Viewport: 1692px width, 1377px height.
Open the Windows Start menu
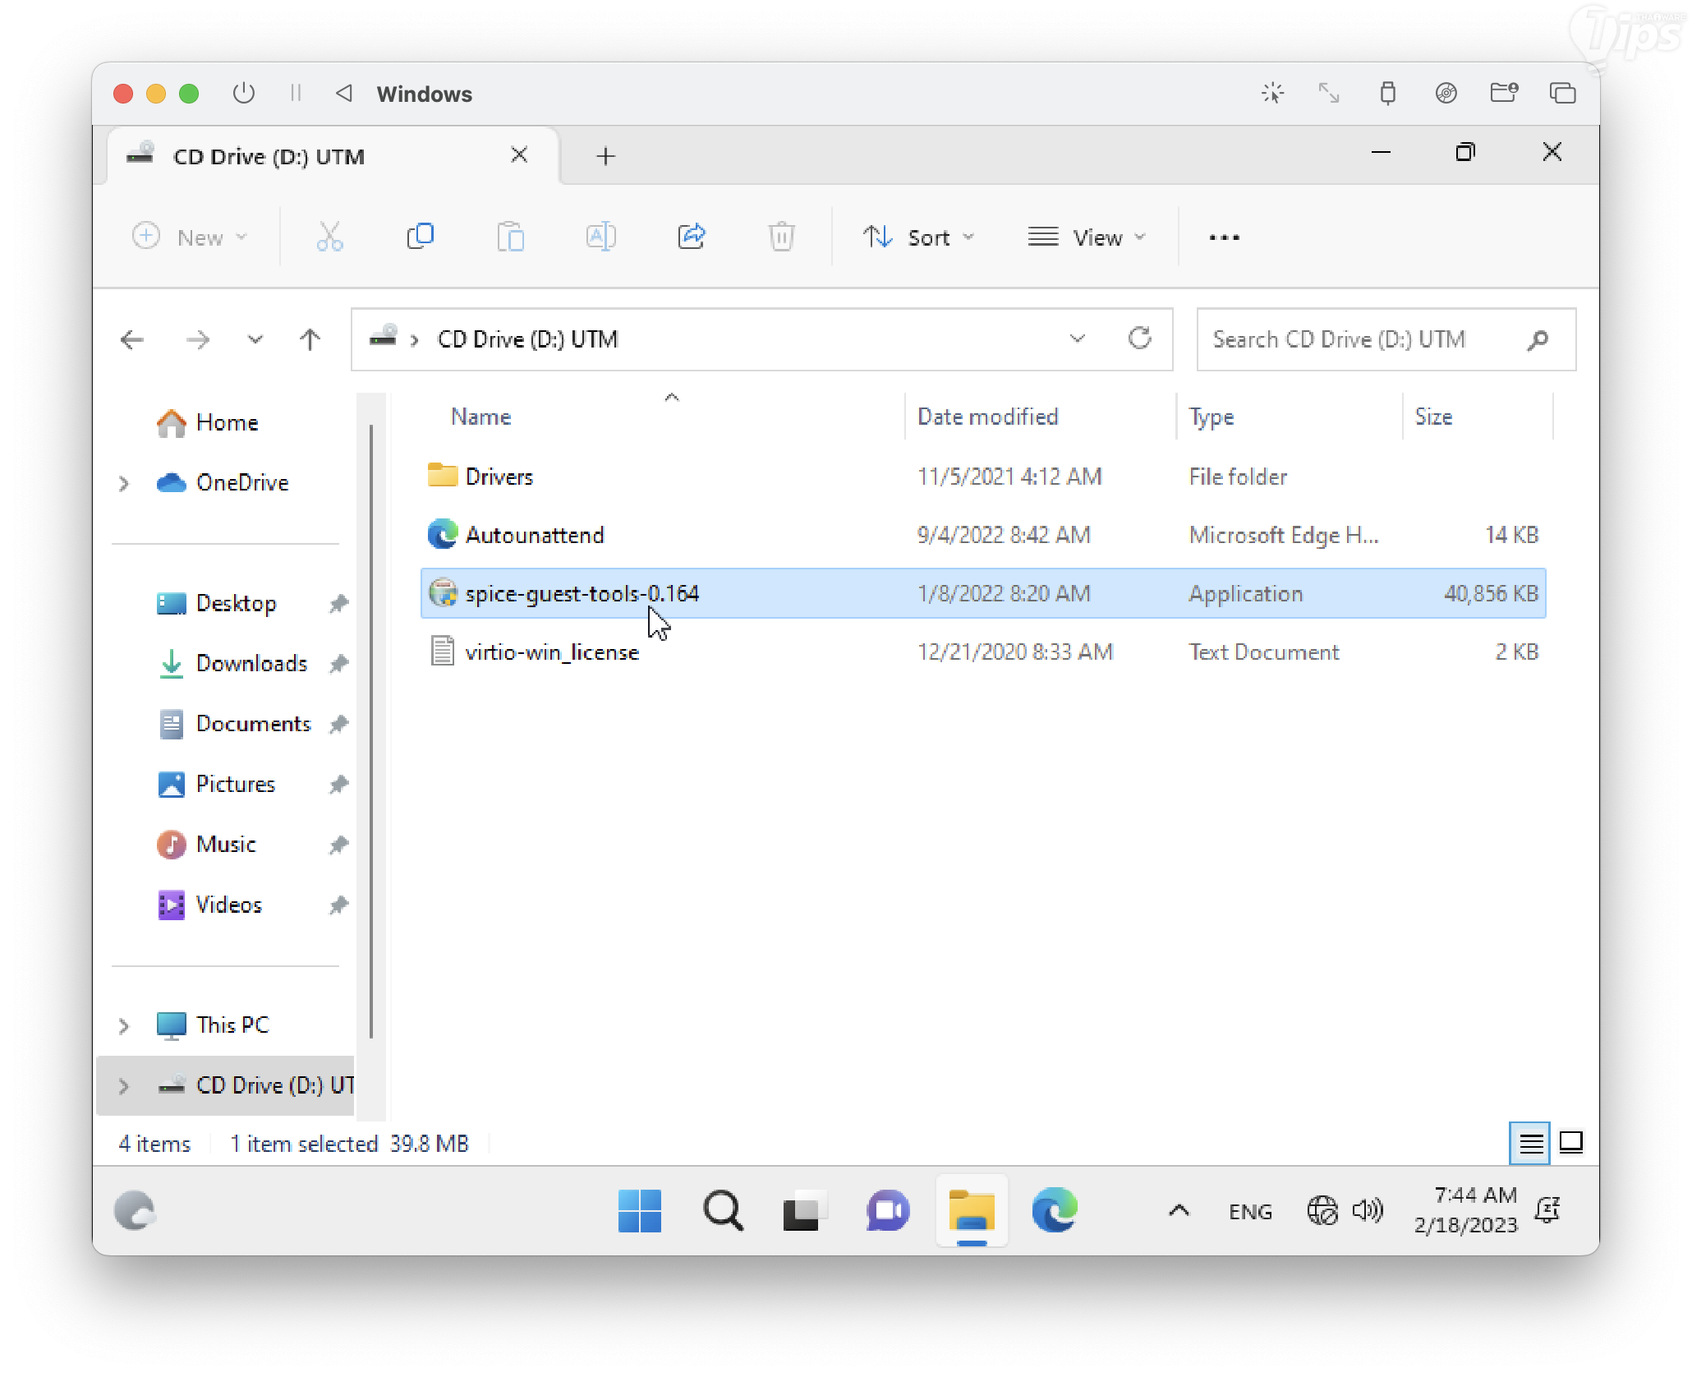(x=639, y=1211)
